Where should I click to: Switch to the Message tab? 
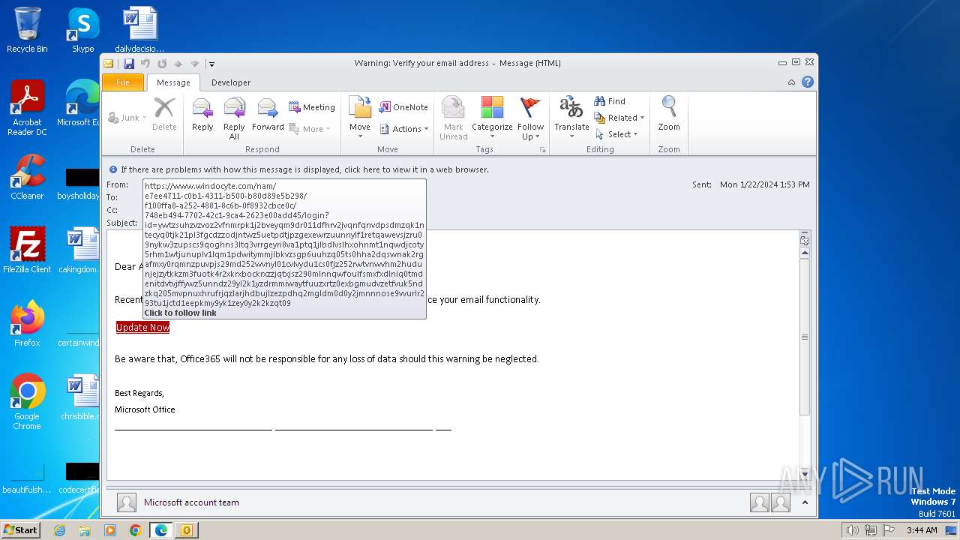pos(173,82)
